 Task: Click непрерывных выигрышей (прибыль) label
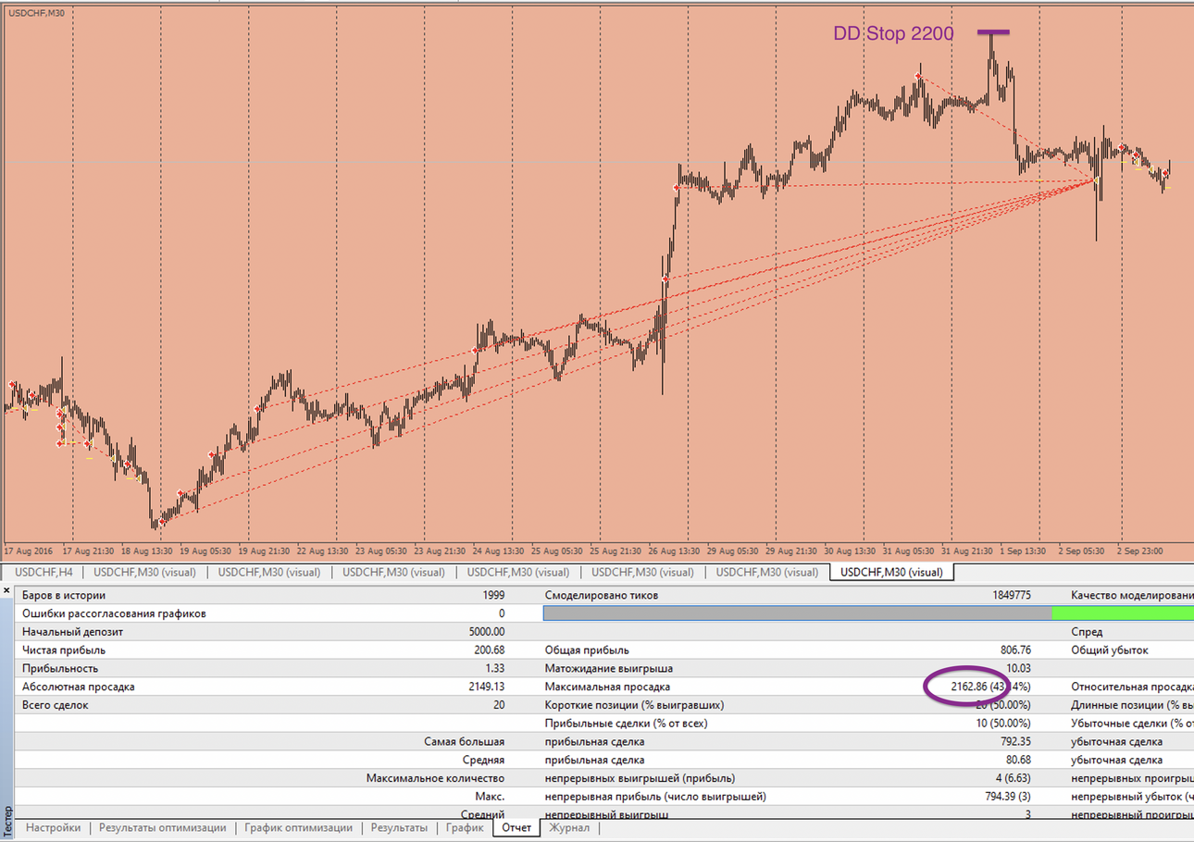pyautogui.click(x=641, y=777)
